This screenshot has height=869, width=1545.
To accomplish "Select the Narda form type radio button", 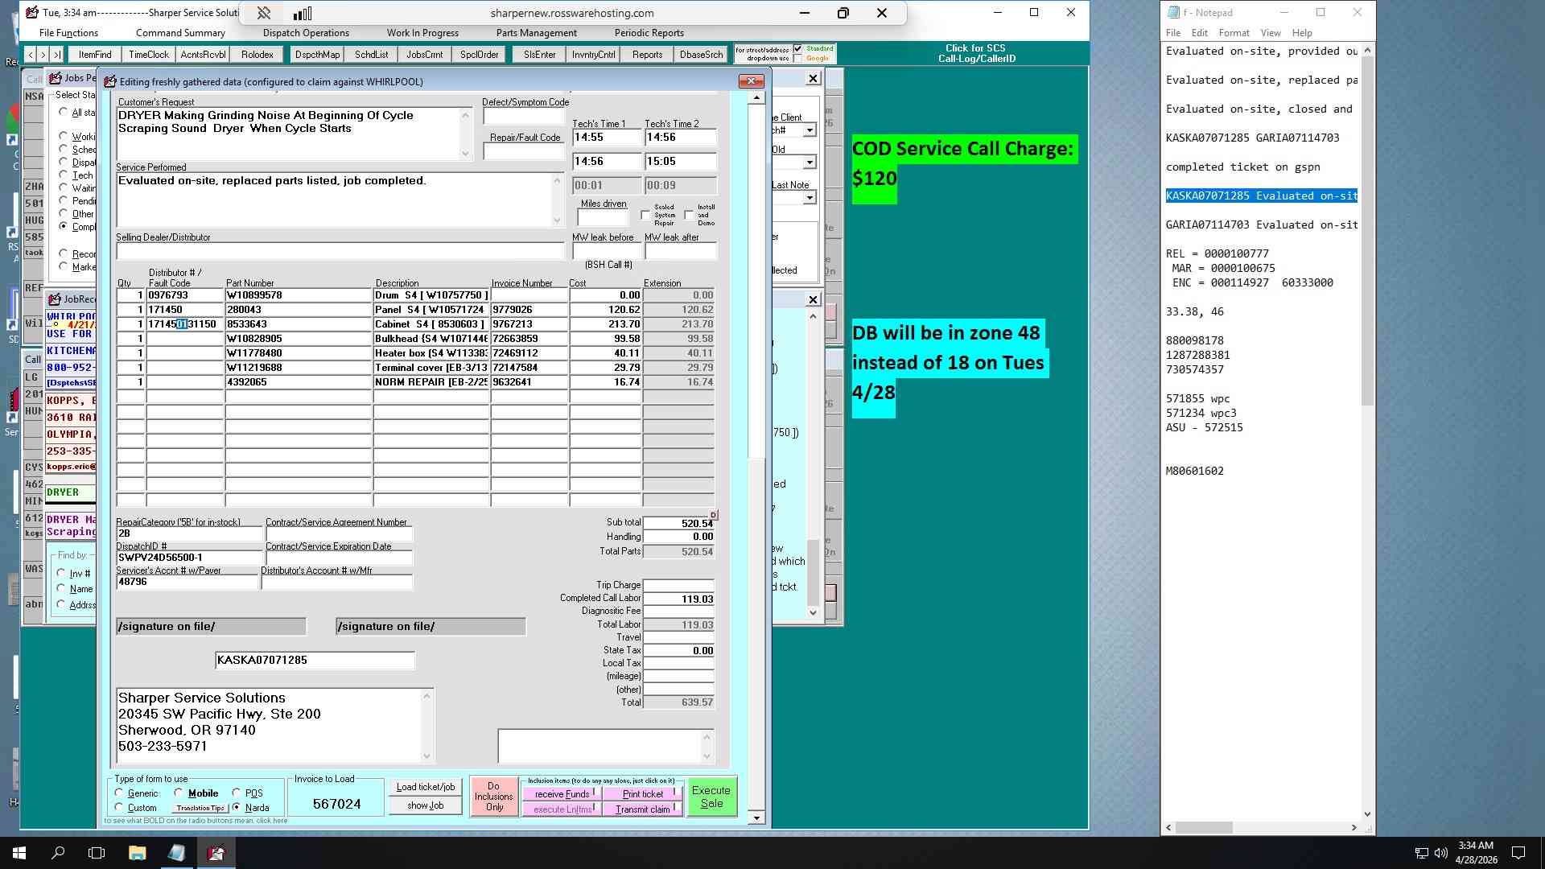I will [237, 807].
